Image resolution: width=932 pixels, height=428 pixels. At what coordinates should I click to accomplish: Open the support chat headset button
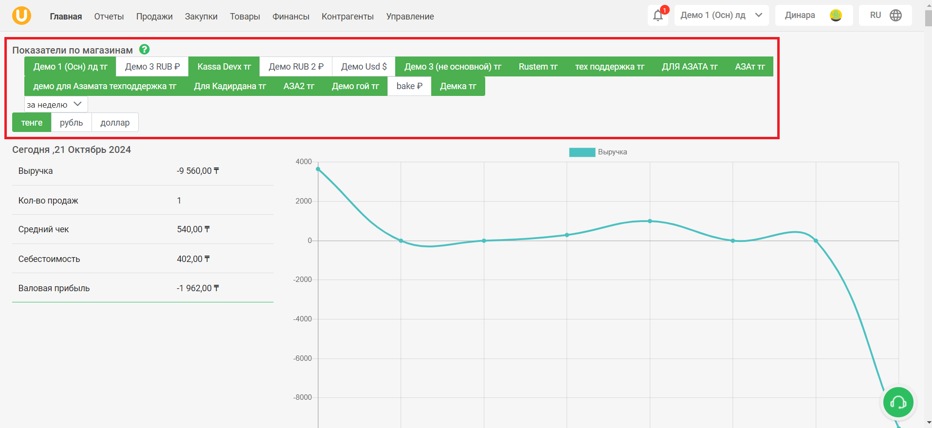click(898, 402)
